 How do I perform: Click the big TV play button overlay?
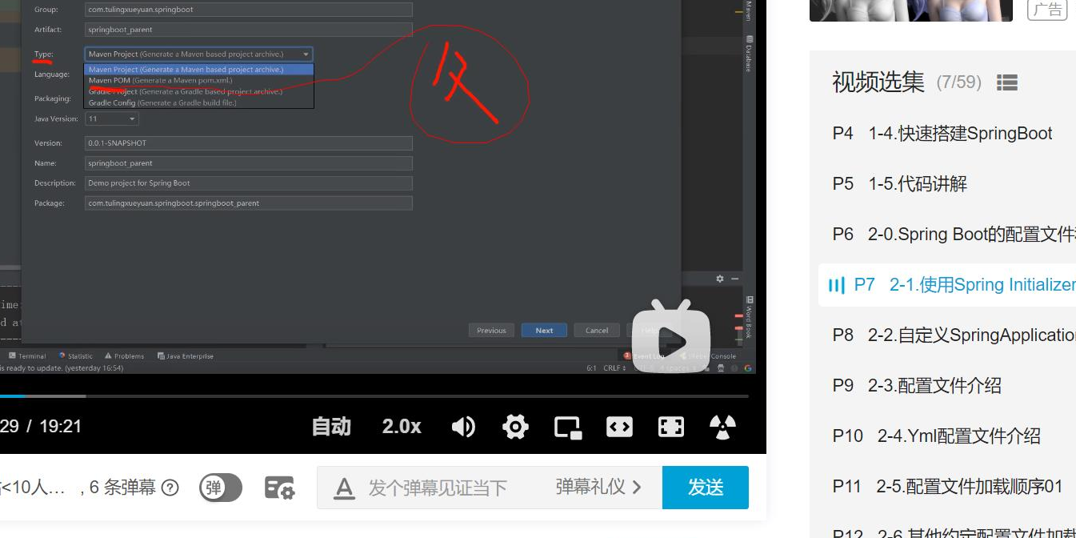672,337
